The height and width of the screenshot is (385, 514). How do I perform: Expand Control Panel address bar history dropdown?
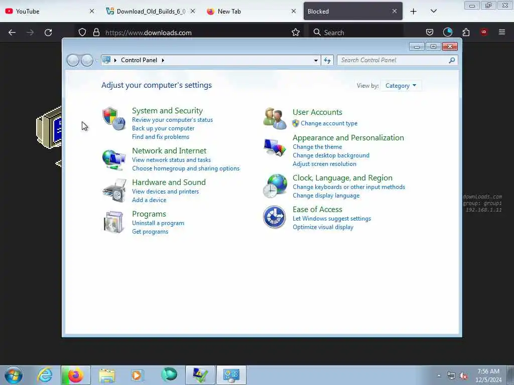tap(316, 60)
